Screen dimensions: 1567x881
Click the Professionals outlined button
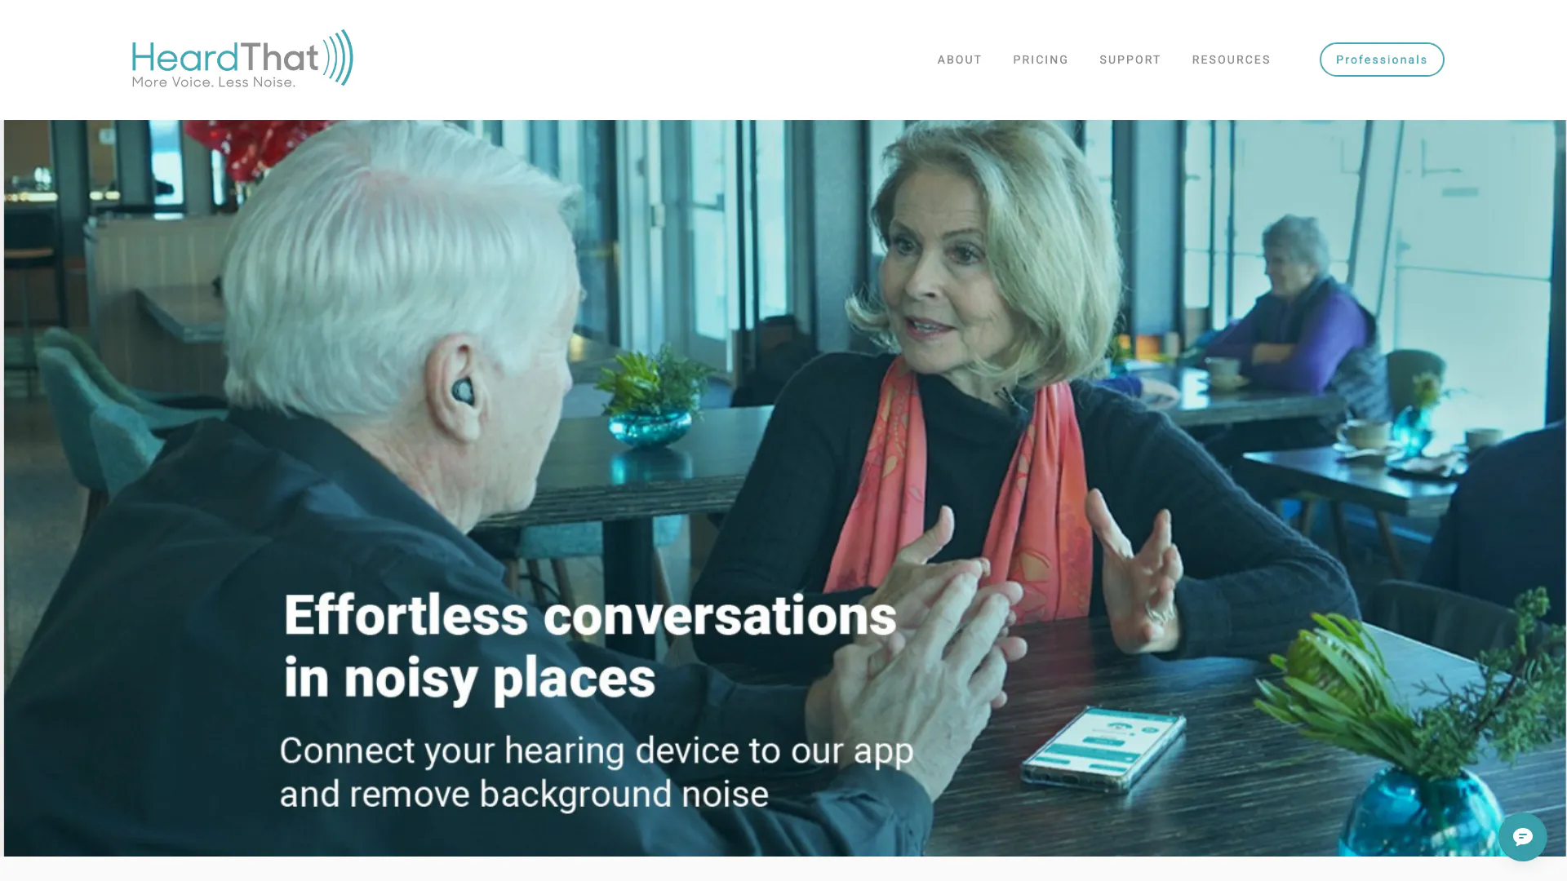coord(1381,60)
